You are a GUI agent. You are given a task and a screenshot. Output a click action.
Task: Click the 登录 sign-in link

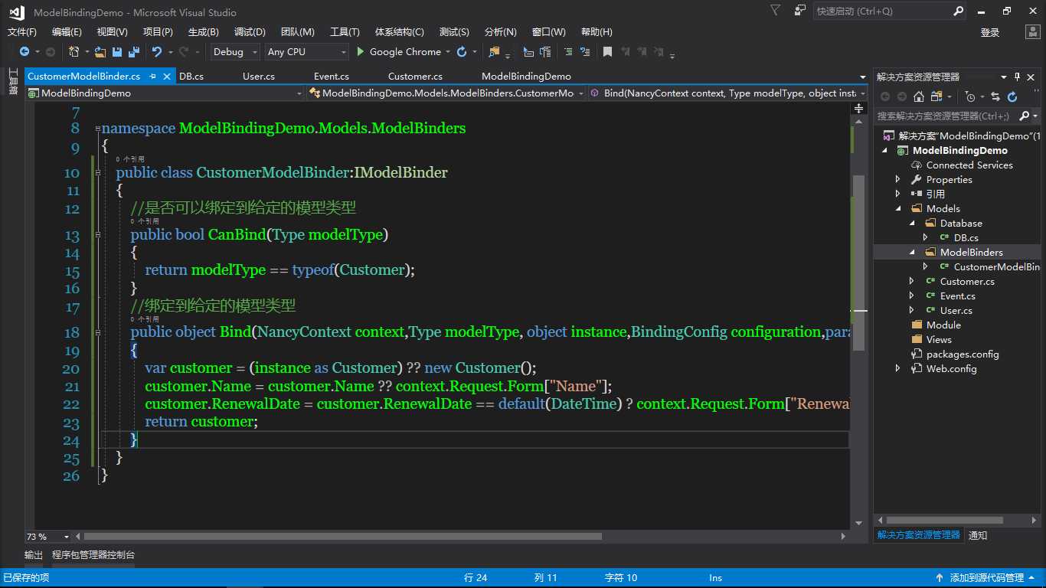(990, 32)
